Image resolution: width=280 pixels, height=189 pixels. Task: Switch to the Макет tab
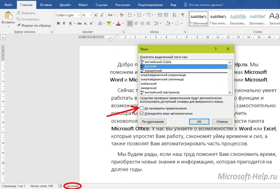pyautogui.click(x=83, y=5)
